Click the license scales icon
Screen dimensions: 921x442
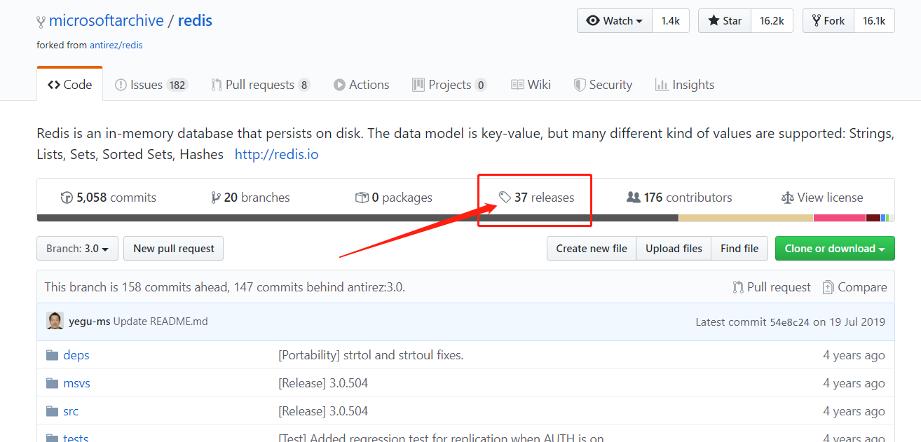click(787, 198)
